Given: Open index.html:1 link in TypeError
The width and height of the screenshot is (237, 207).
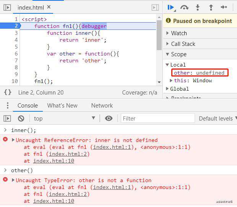Looking at the screenshot, I should click(x=112, y=187).
